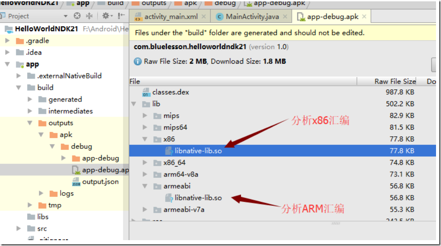Click the .gradle folder icon

pos(20,41)
